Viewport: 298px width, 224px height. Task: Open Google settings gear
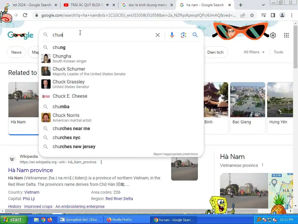coord(273,35)
